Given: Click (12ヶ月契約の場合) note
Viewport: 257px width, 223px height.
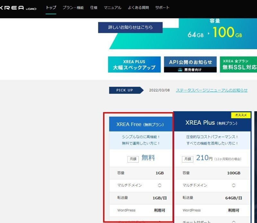Looking at the screenshot, I should pyautogui.click(x=228, y=159).
